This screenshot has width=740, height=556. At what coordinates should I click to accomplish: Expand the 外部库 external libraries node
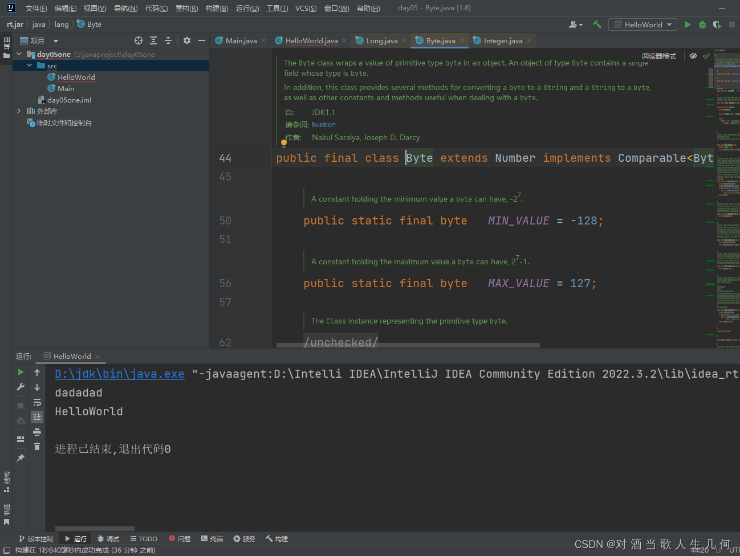click(19, 111)
